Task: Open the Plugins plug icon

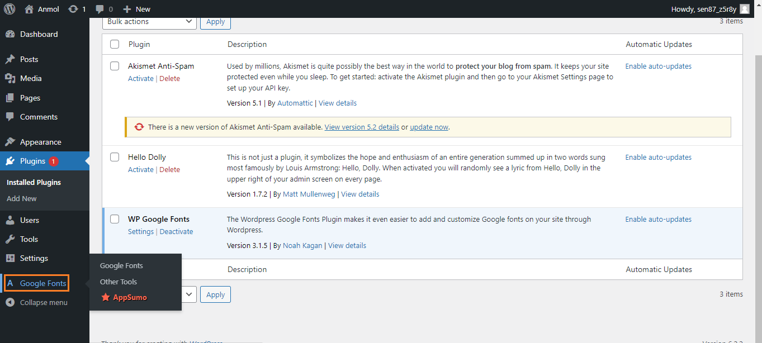Action: [x=12, y=161]
